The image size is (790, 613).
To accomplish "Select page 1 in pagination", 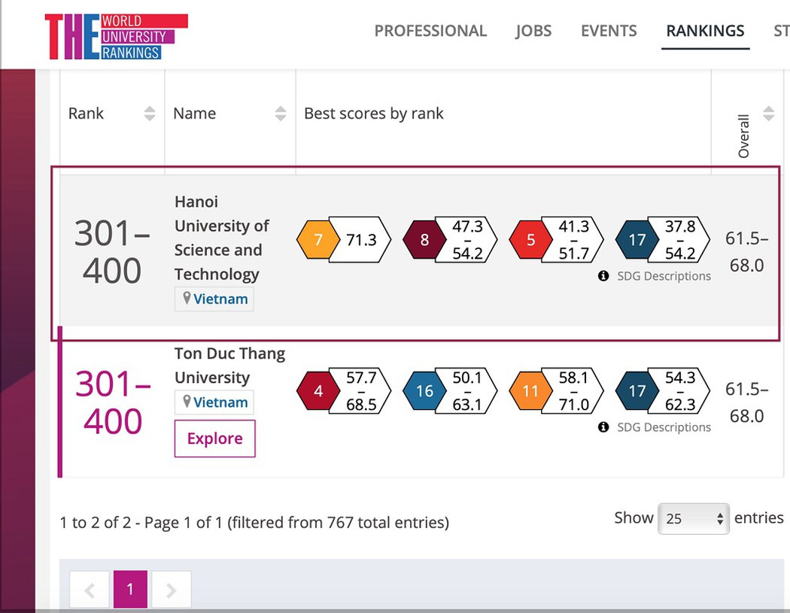I will coord(130,590).
